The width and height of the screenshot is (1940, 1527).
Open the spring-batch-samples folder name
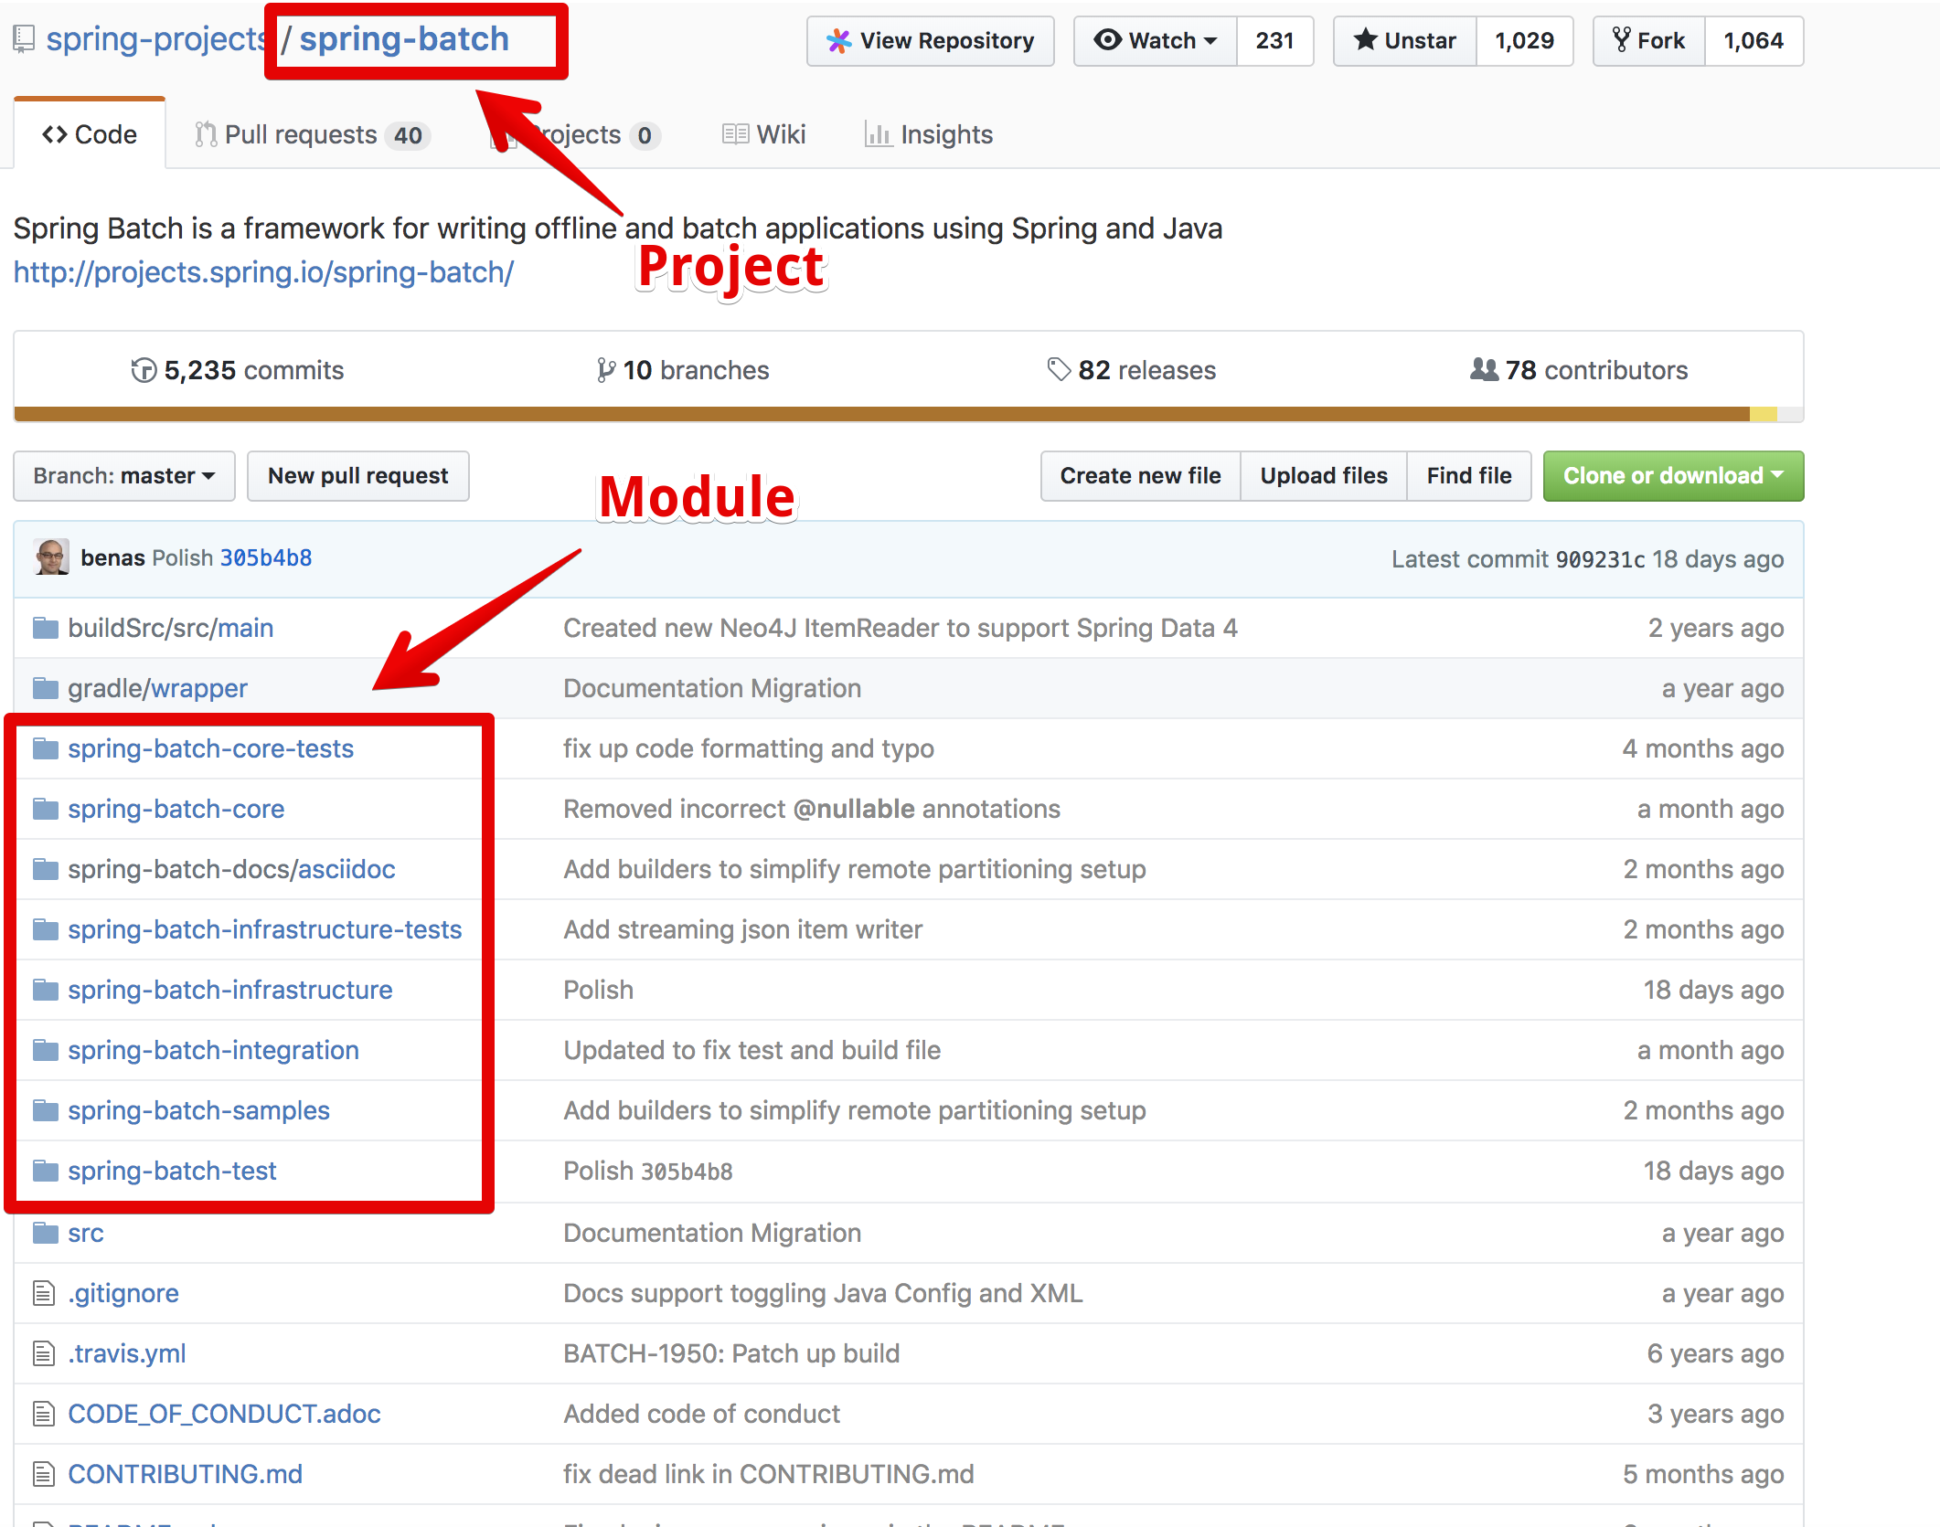[198, 1110]
